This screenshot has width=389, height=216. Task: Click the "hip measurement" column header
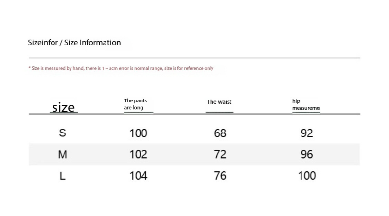click(x=306, y=104)
